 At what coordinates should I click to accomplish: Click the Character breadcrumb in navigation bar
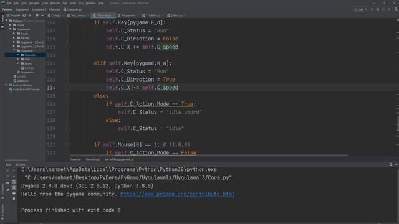click(54, 9)
